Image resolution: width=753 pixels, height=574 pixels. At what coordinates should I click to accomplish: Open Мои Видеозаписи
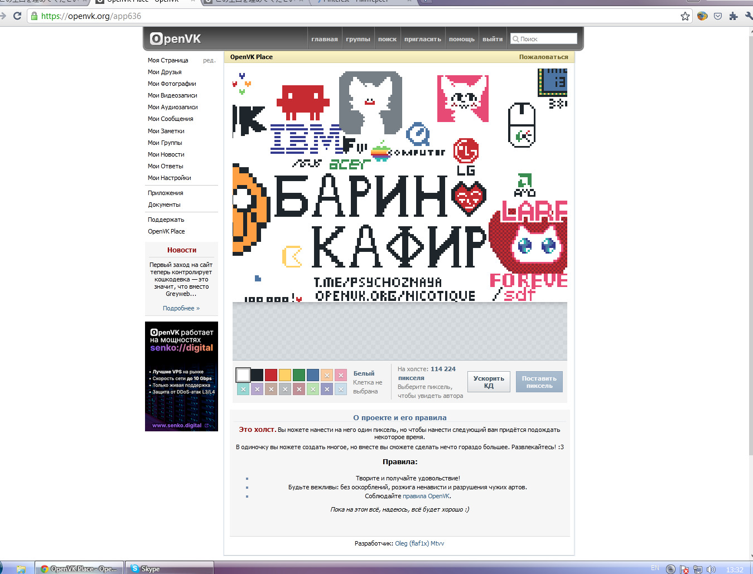tap(172, 95)
